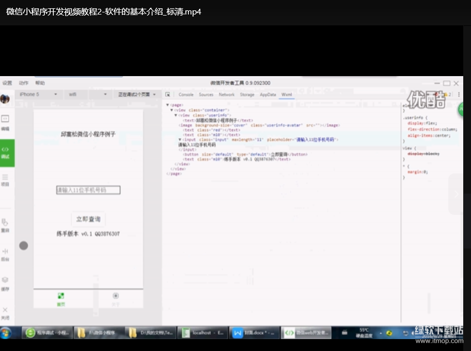Tap the 首页 tab bar icon in simulator
This screenshot has height=351, width=471.
pyautogui.click(x=61, y=299)
